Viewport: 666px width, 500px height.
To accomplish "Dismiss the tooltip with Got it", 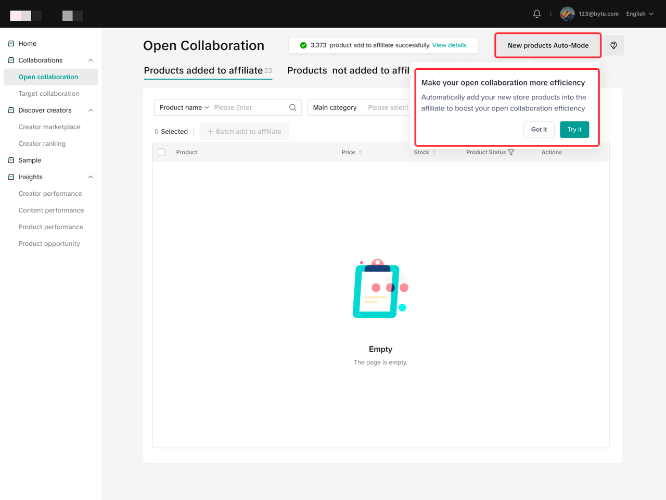I will (539, 130).
